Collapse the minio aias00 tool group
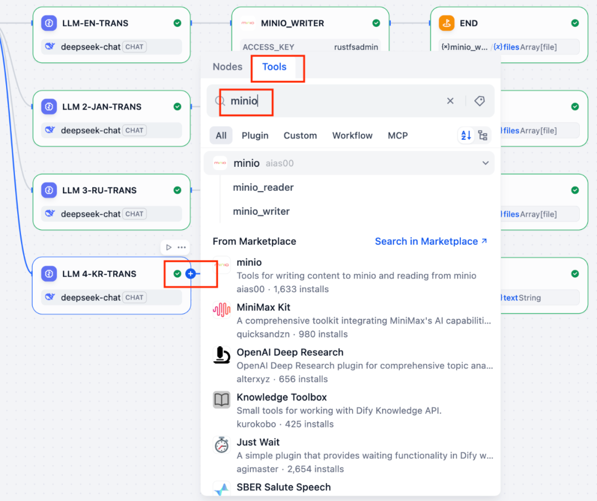The image size is (597, 501). (485, 163)
